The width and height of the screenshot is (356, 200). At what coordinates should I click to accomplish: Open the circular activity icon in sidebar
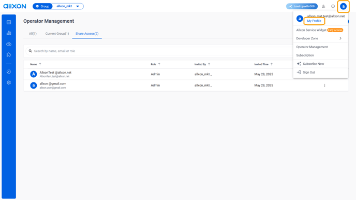(x=9, y=72)
